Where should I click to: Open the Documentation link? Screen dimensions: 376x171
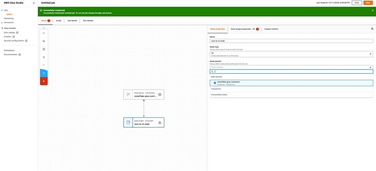10,54
